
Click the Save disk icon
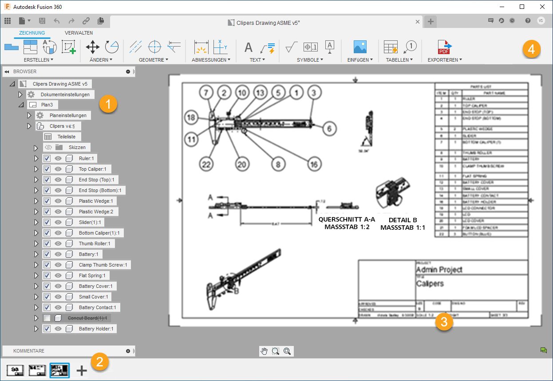tap(42, 21)
